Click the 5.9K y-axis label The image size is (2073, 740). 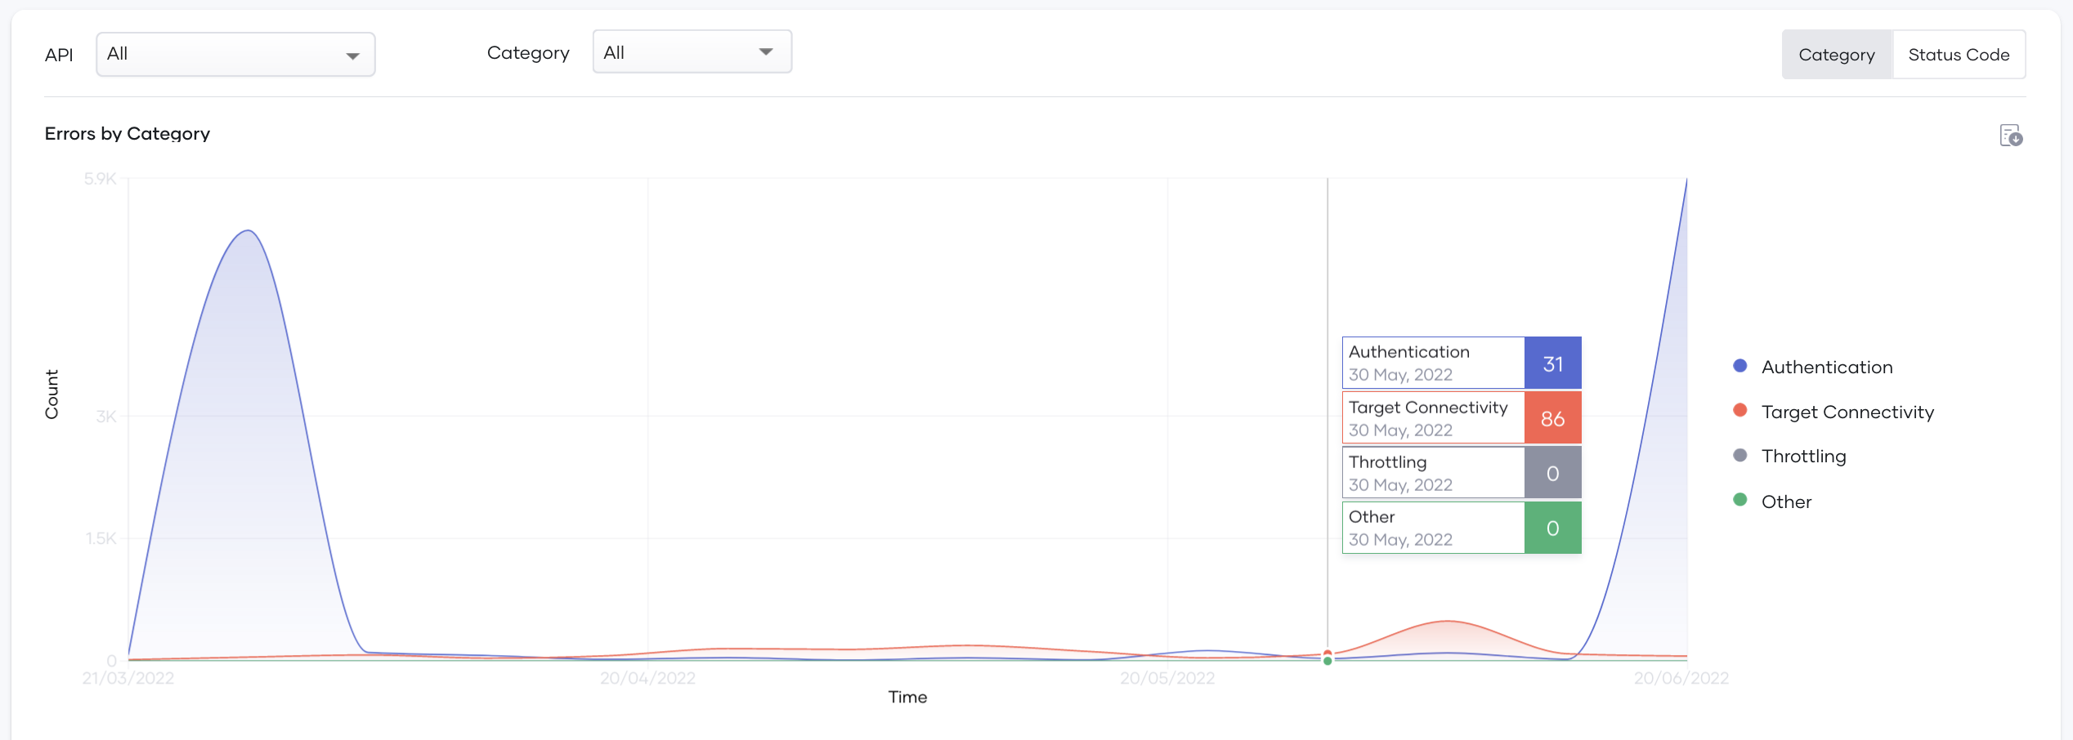click(x=101, y=179)
